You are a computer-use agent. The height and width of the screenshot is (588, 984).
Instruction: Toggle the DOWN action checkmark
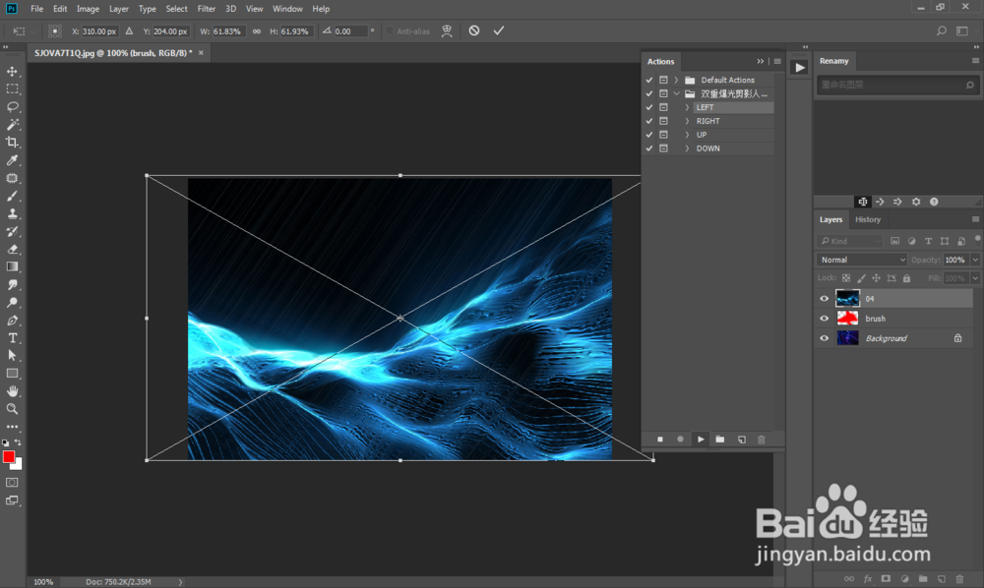[x=649, y=148]
